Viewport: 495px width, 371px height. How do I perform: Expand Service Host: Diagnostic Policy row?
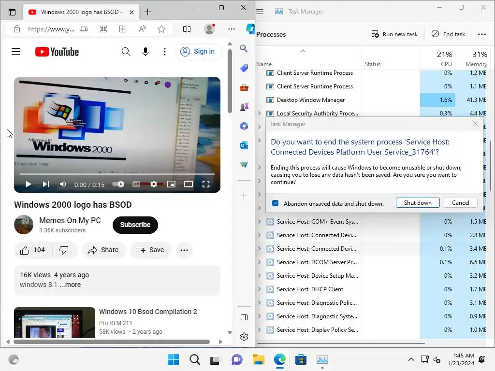click(260, 303)
